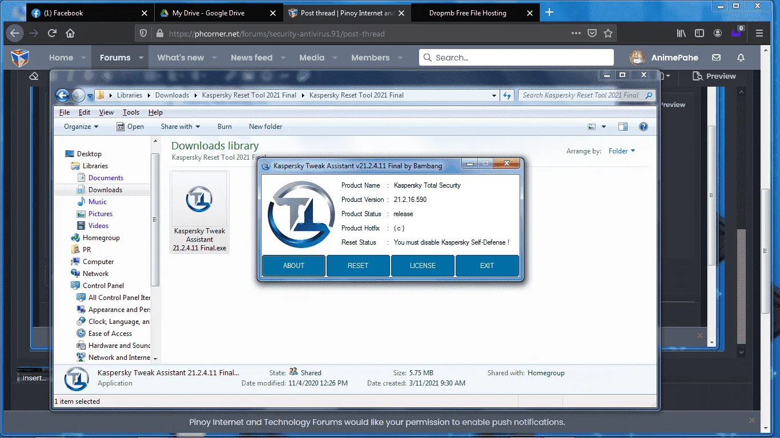Click New folder in the Explorer toolbar
Image resolution: width=780 pixels, height=438 pixels.
266,127
